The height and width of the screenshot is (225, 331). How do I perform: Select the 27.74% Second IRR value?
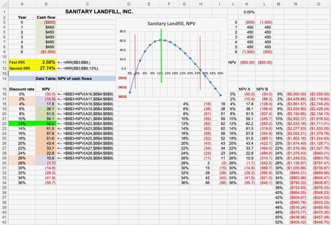[x=46, y=68]
